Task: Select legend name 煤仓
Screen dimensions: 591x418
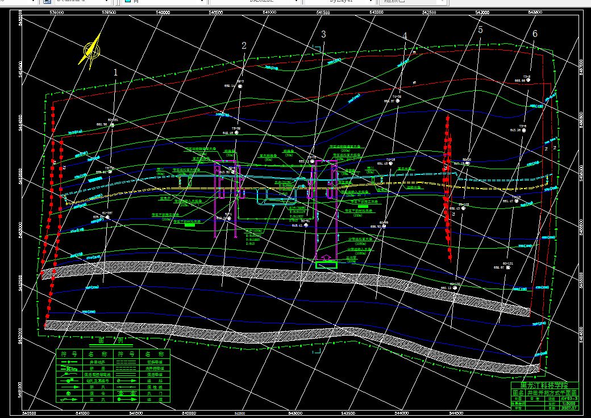Action: click(x=97, y=394)
